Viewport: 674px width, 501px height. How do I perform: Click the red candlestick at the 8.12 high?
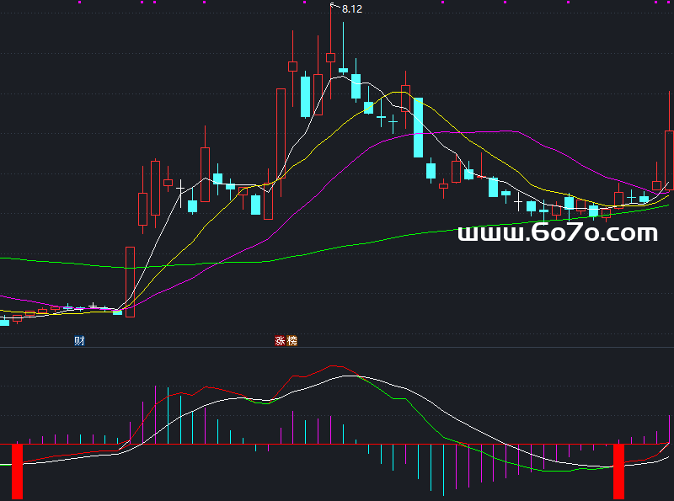pyautogui.click(x=330, y=57)
